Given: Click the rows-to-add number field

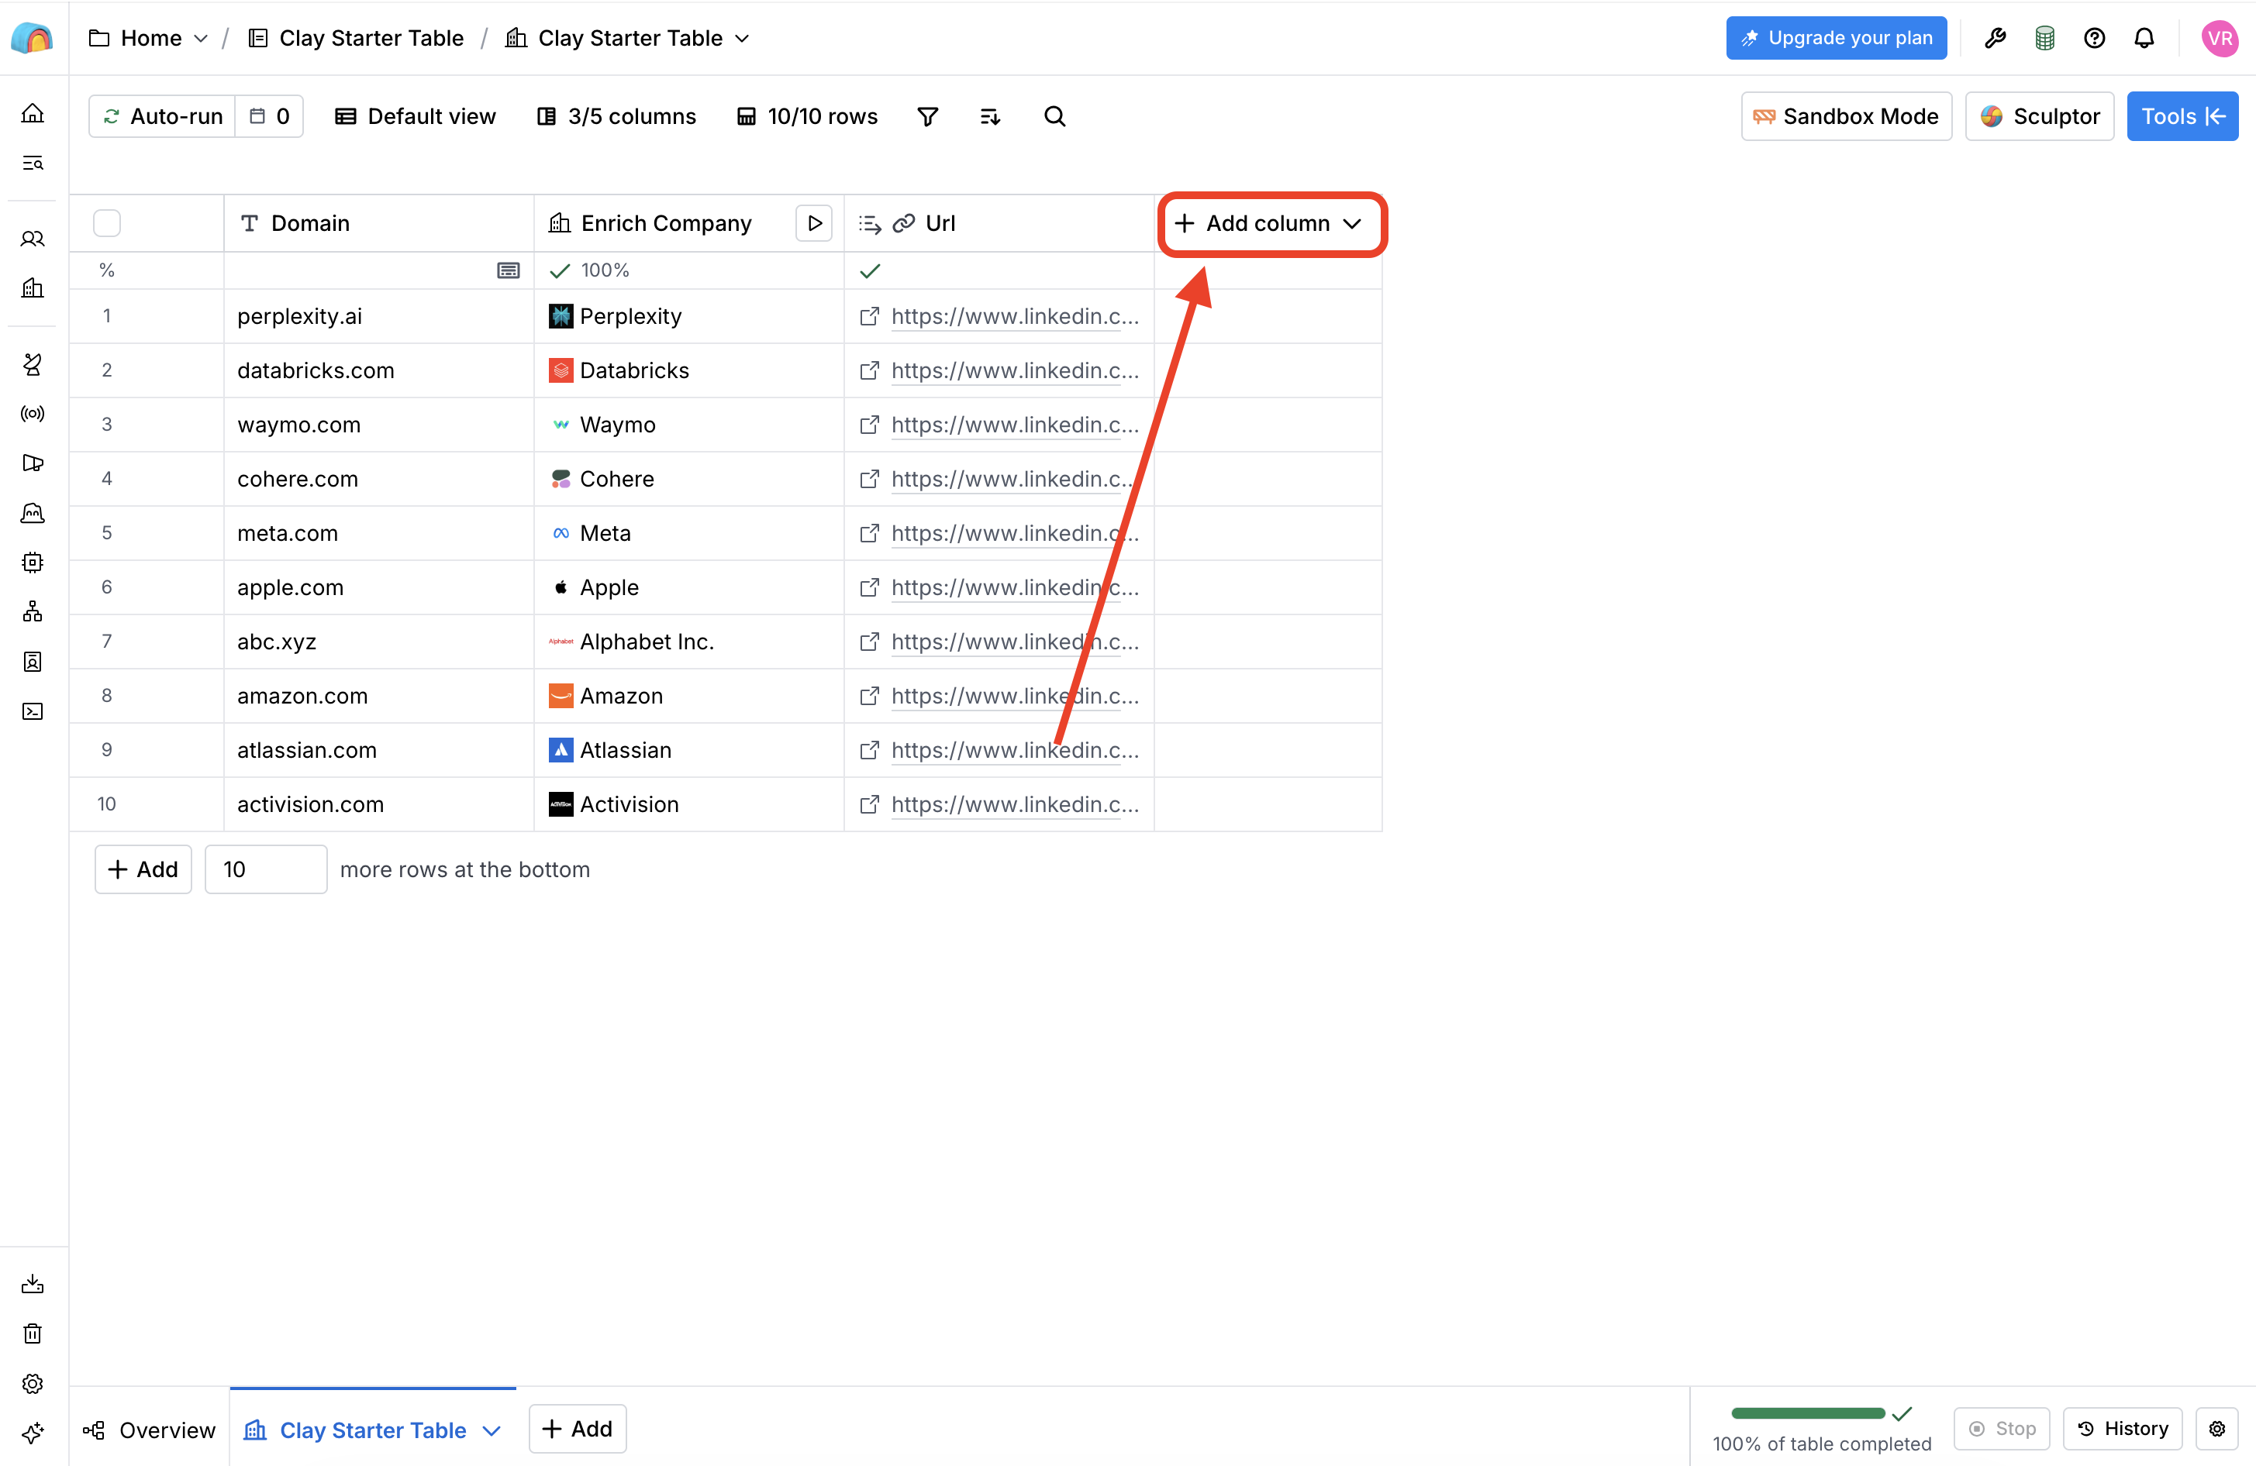Looking at the screenshot, I should [267, 869].
